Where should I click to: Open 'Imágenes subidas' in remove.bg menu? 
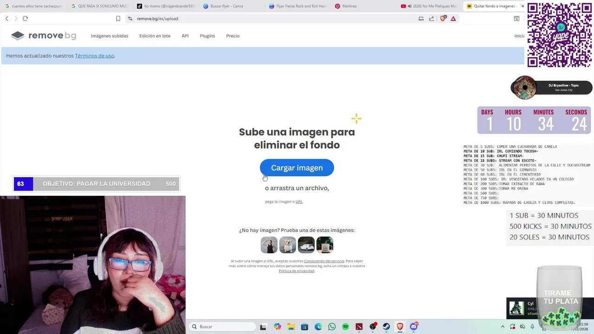point(110,36)
